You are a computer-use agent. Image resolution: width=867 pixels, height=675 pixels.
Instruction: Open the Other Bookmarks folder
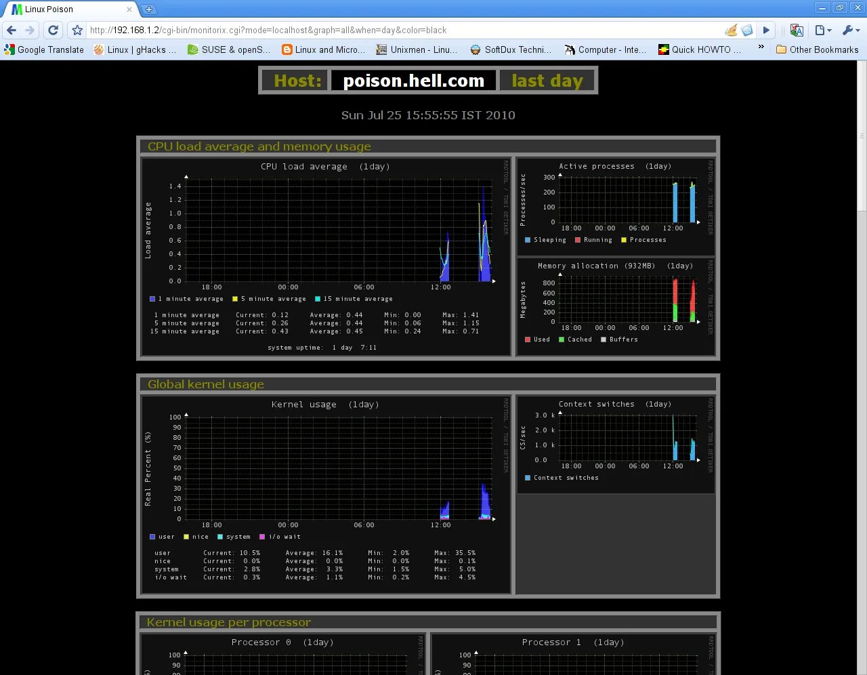818,49
